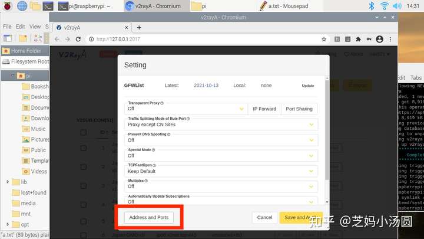This screenshot has width=424, height=239.
Task: Open the Wi-Fi network menu
Action: coord(384,6)
